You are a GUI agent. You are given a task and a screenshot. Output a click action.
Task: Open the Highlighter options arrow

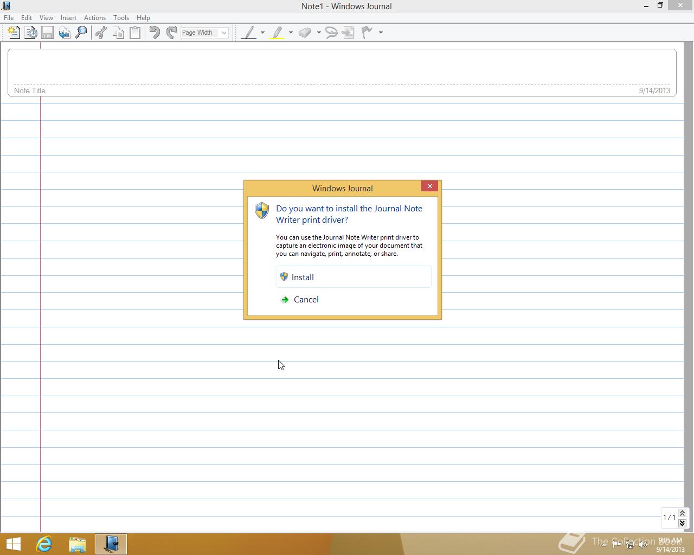pyautogui.click(x=291, y=33)
